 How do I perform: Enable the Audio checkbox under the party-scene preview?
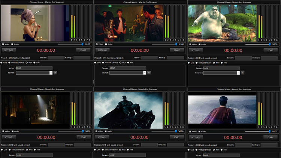pos(106,44)
